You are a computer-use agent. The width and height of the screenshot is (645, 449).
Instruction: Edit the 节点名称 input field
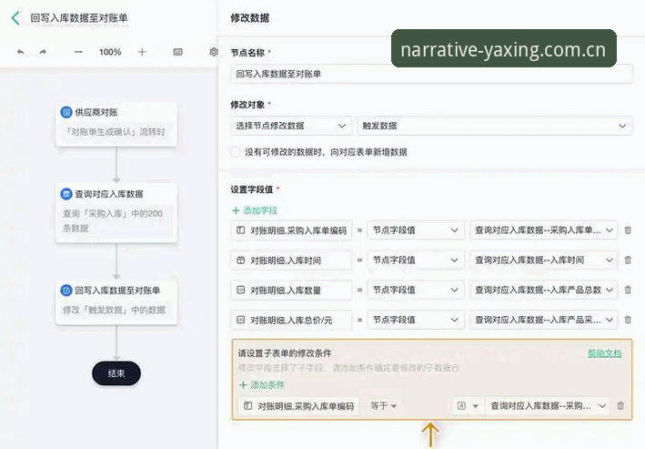[x=431, y=74]
